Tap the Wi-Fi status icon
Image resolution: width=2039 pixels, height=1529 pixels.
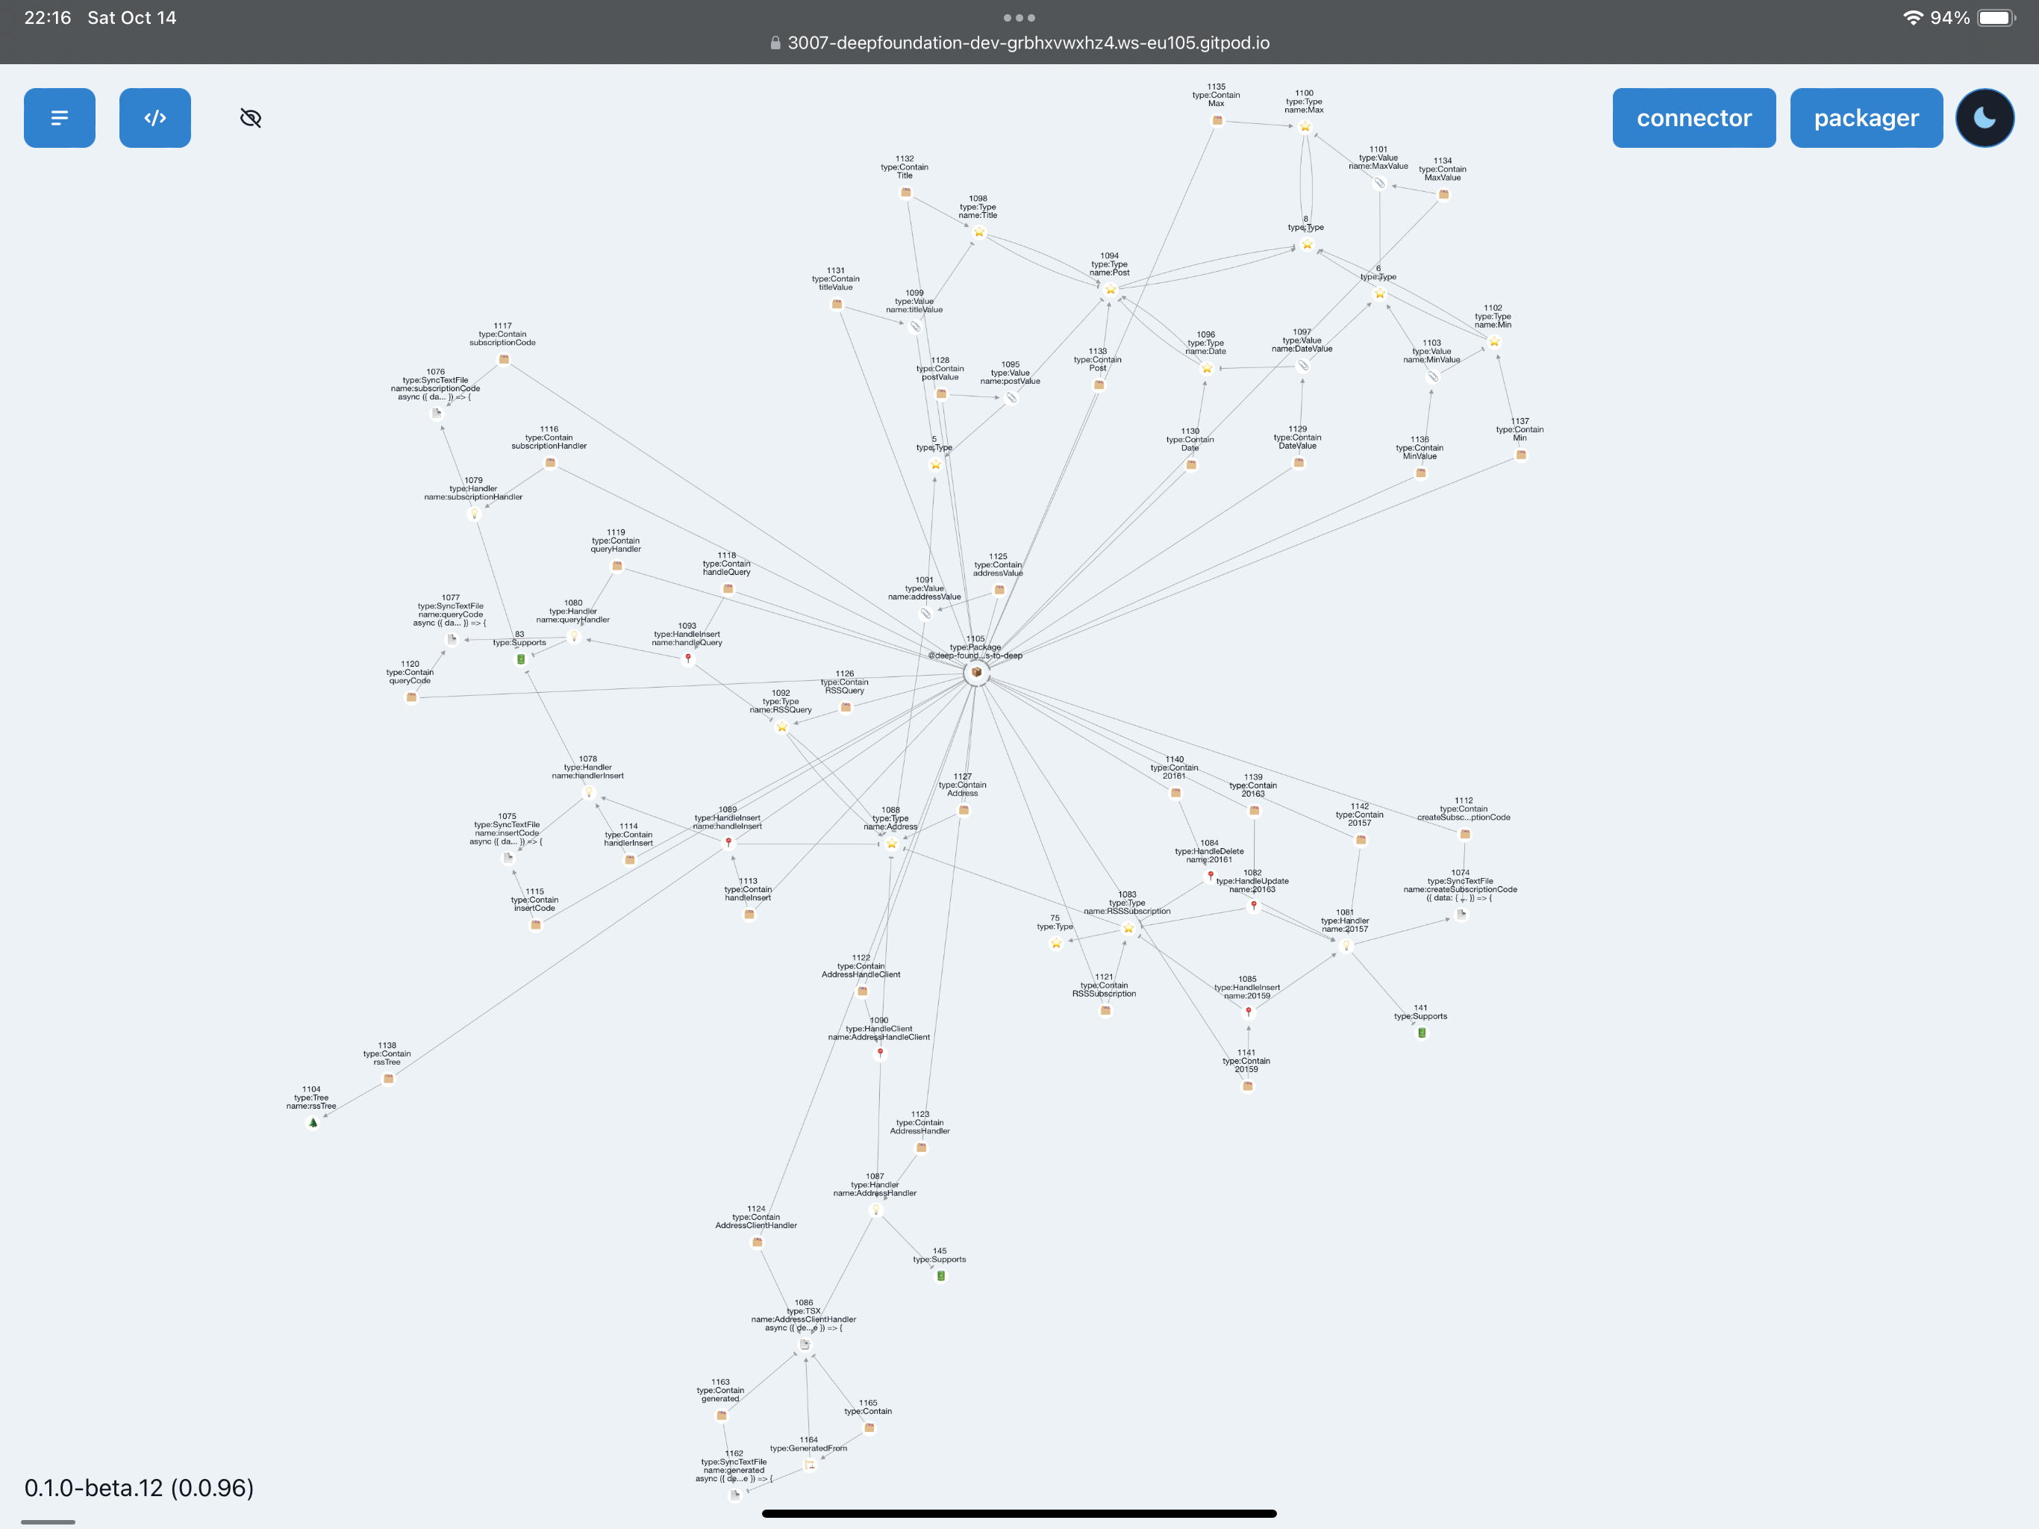[1913, 17]
